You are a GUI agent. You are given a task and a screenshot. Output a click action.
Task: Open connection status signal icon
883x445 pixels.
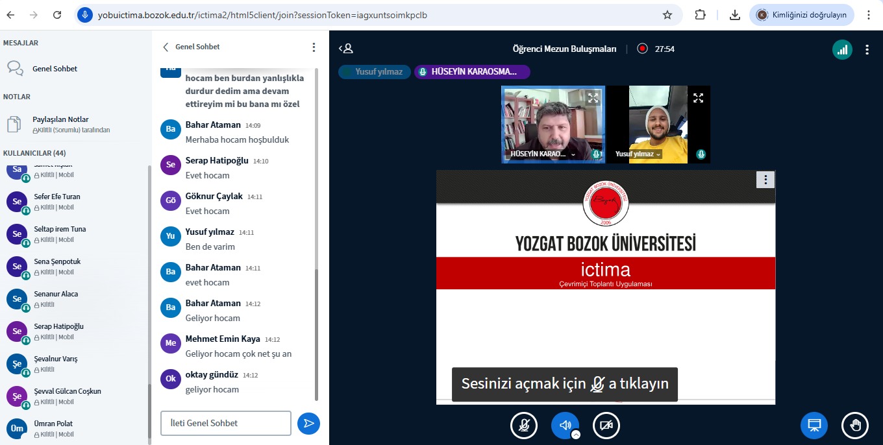tap(842, 49)
